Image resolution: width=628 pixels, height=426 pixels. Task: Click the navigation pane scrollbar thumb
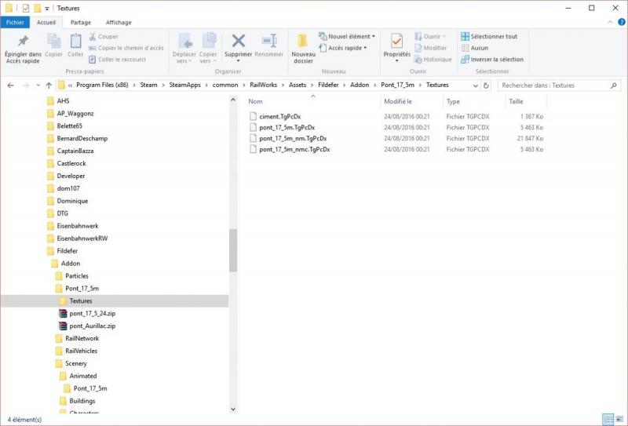click(x=233, y=250)
